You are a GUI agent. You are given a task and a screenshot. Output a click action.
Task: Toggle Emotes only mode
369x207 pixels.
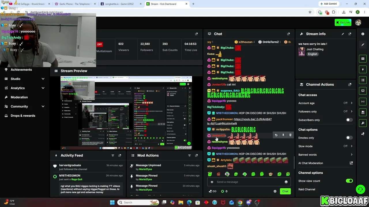(349, 138)
